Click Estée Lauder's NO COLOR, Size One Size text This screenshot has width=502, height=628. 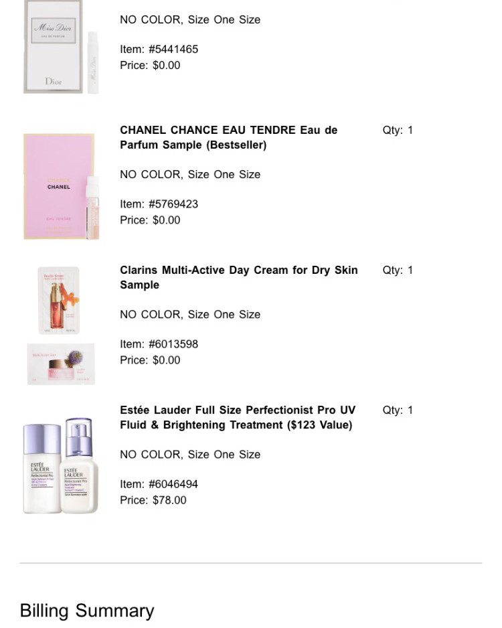(190, 455)
